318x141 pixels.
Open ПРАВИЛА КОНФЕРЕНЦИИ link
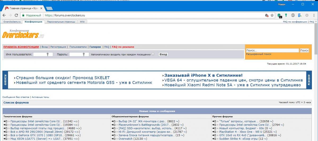coord(21,47)
